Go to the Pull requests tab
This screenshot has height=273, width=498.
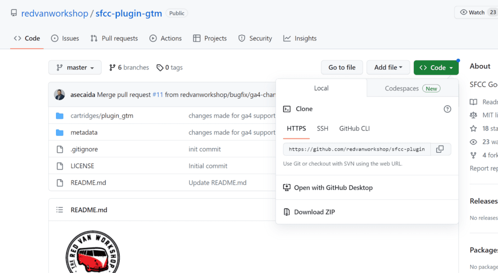[x=114, y=38]
